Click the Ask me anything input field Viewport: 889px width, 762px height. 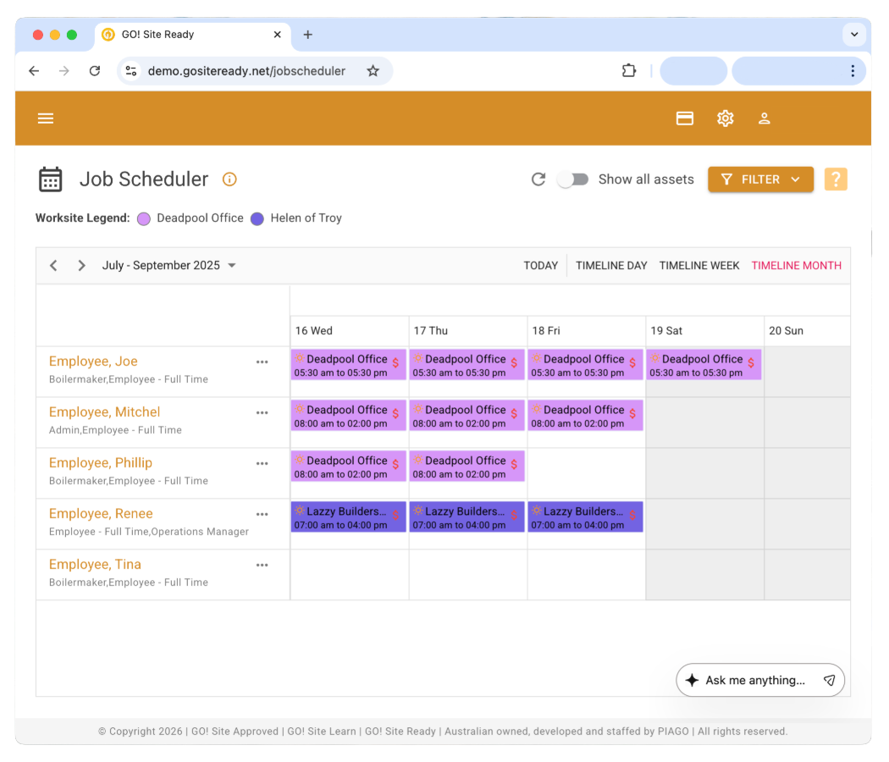(756, 680)
